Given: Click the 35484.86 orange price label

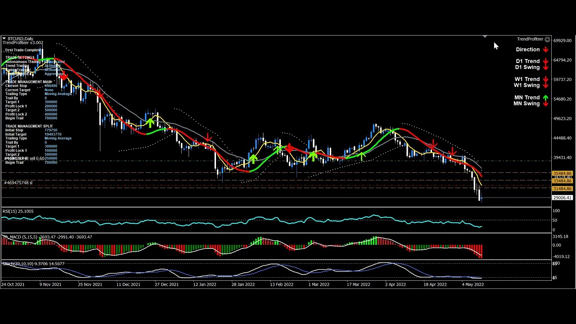Looking at the screenshot, I should (562, 173).
